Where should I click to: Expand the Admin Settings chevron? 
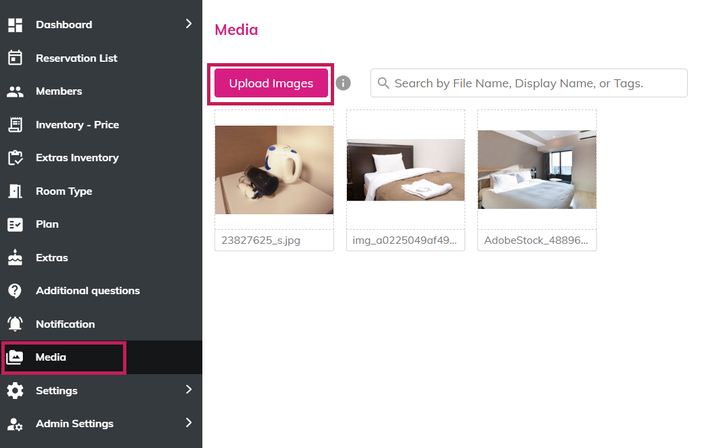click(188, 423)
